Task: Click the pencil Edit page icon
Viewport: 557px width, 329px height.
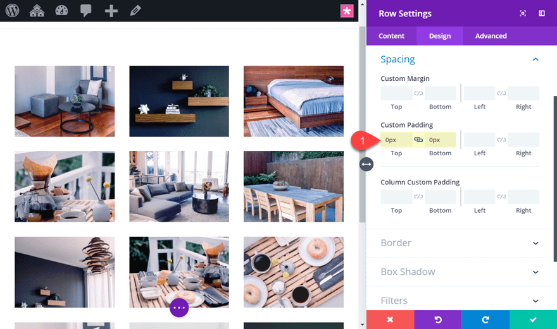Action: (x=135, y=11)
